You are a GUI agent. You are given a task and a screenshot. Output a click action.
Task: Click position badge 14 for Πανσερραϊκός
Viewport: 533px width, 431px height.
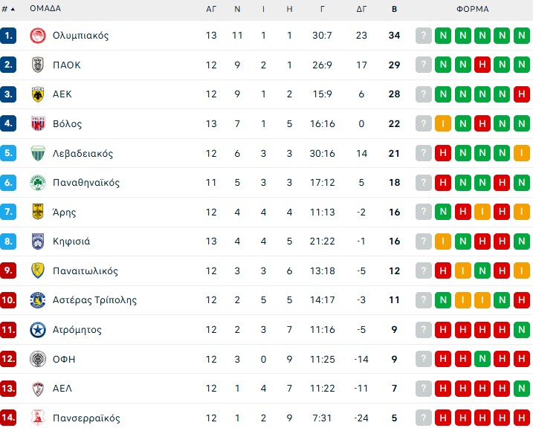coord(9,418)
